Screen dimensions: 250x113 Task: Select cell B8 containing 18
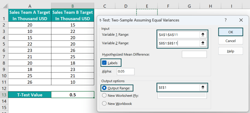[x=72, y=63]
